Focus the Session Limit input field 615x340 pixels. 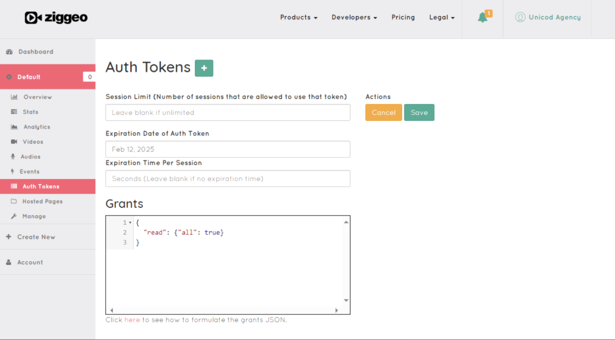[x=228, y=113]
